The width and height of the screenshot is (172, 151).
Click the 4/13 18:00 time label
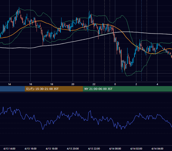click(52, 148)
